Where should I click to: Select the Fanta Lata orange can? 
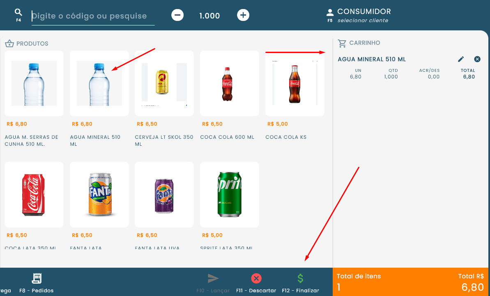(99, 194)
